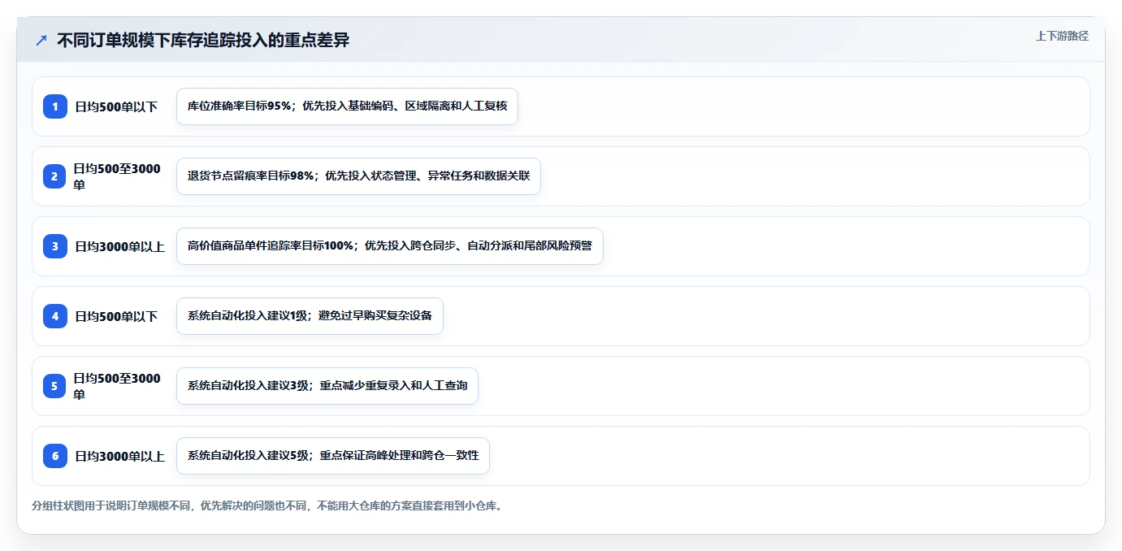
Task: Select number badge 2
Action: (x=55, y=176)
